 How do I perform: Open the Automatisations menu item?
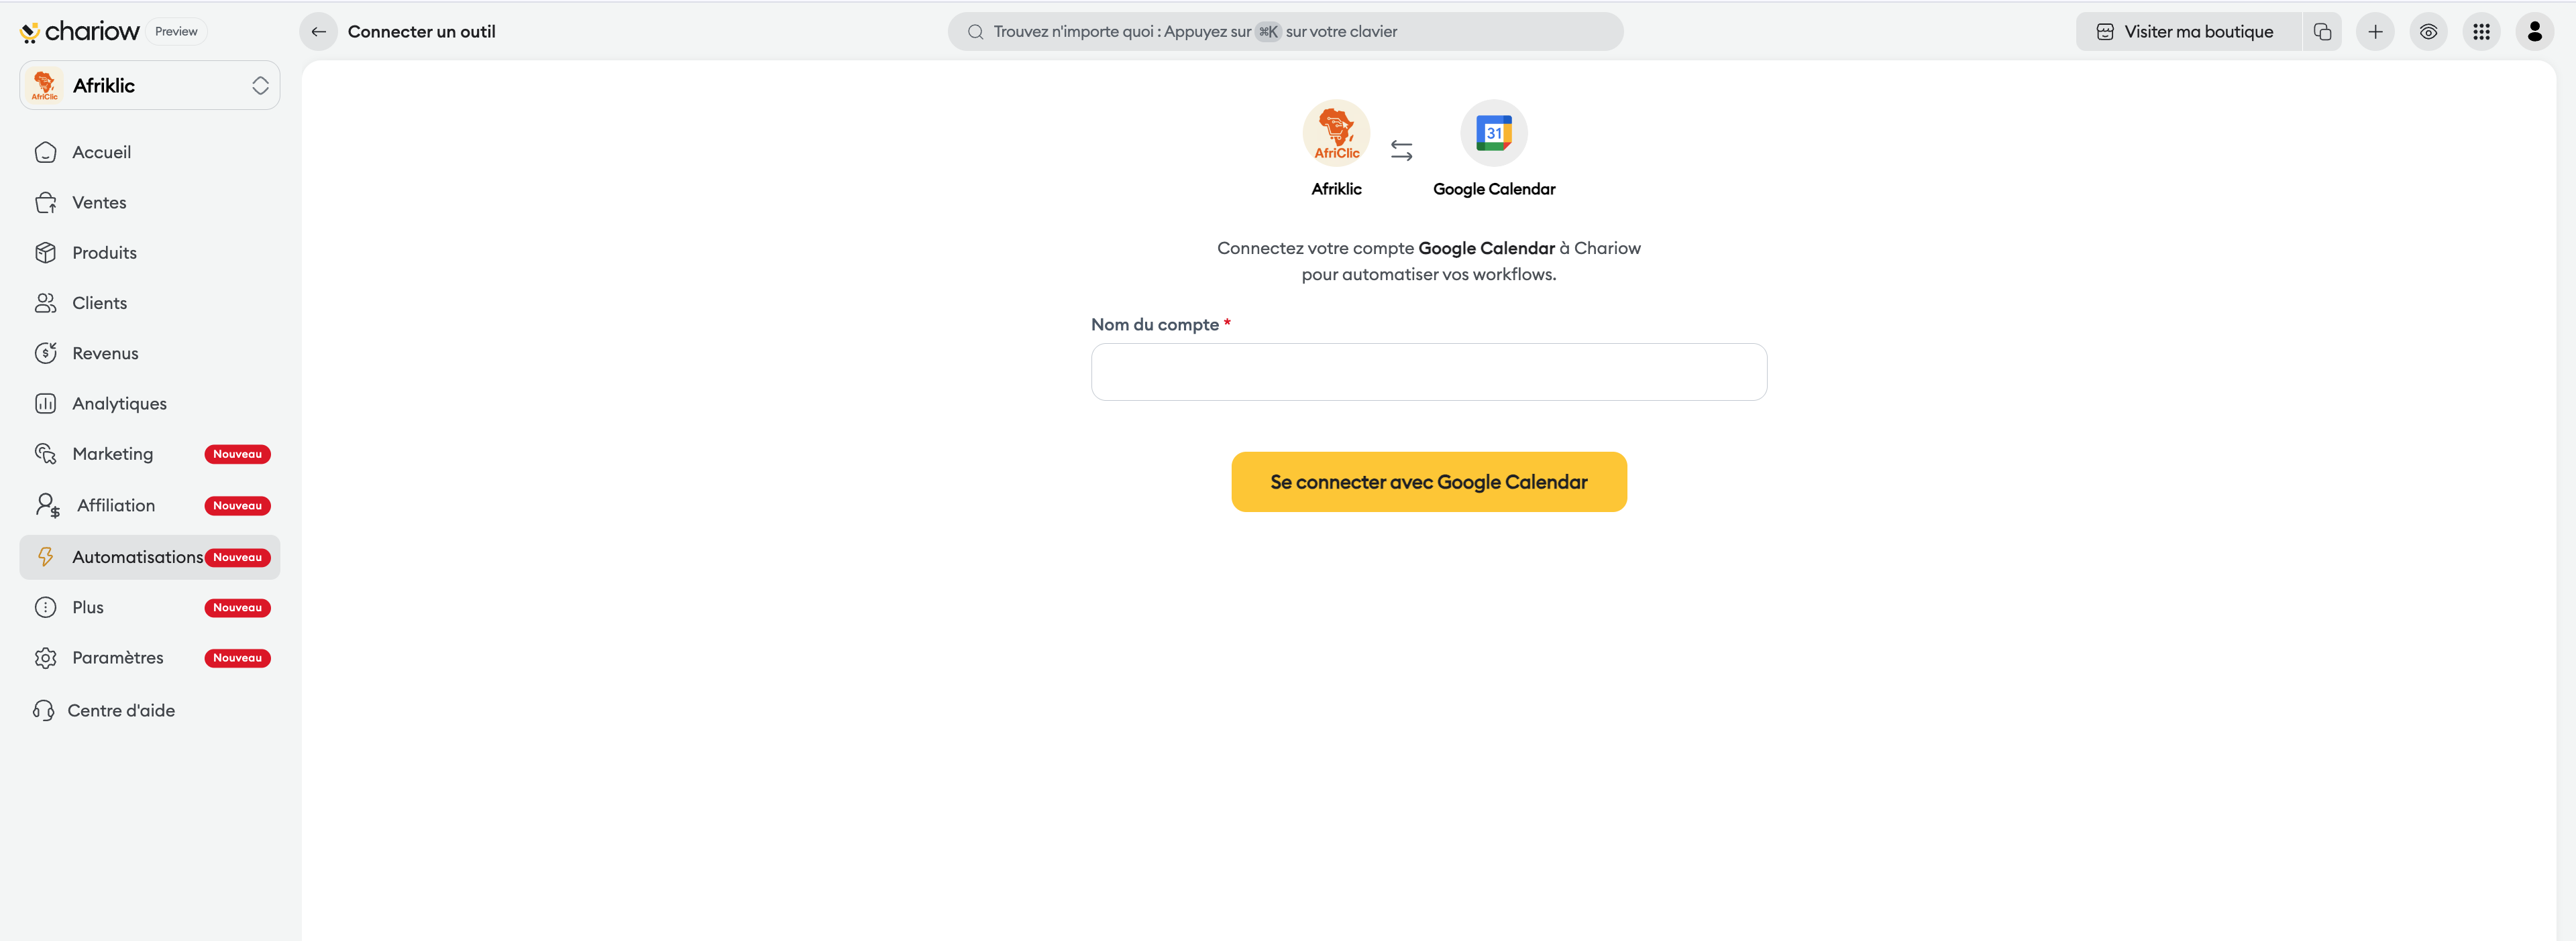[x=138, y=558]
